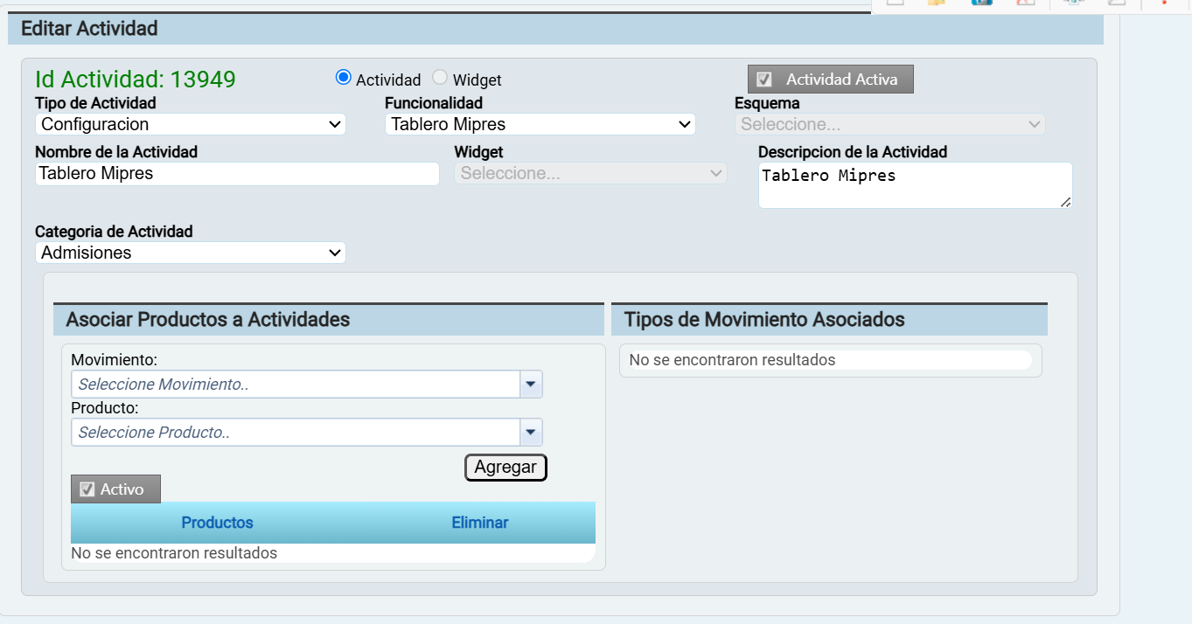
Task: Click 'No se encontraron resultados' under Productos table
Action: [x=174, y=553]
